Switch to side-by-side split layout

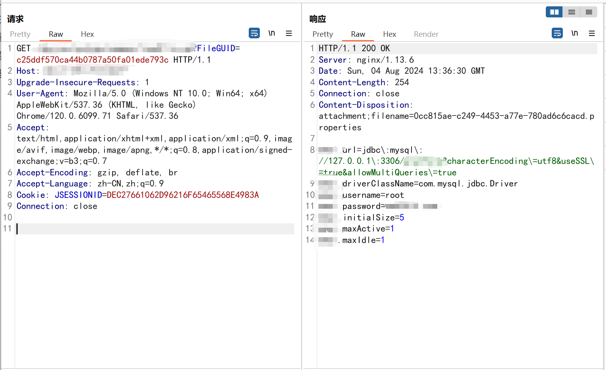point(554,12)
